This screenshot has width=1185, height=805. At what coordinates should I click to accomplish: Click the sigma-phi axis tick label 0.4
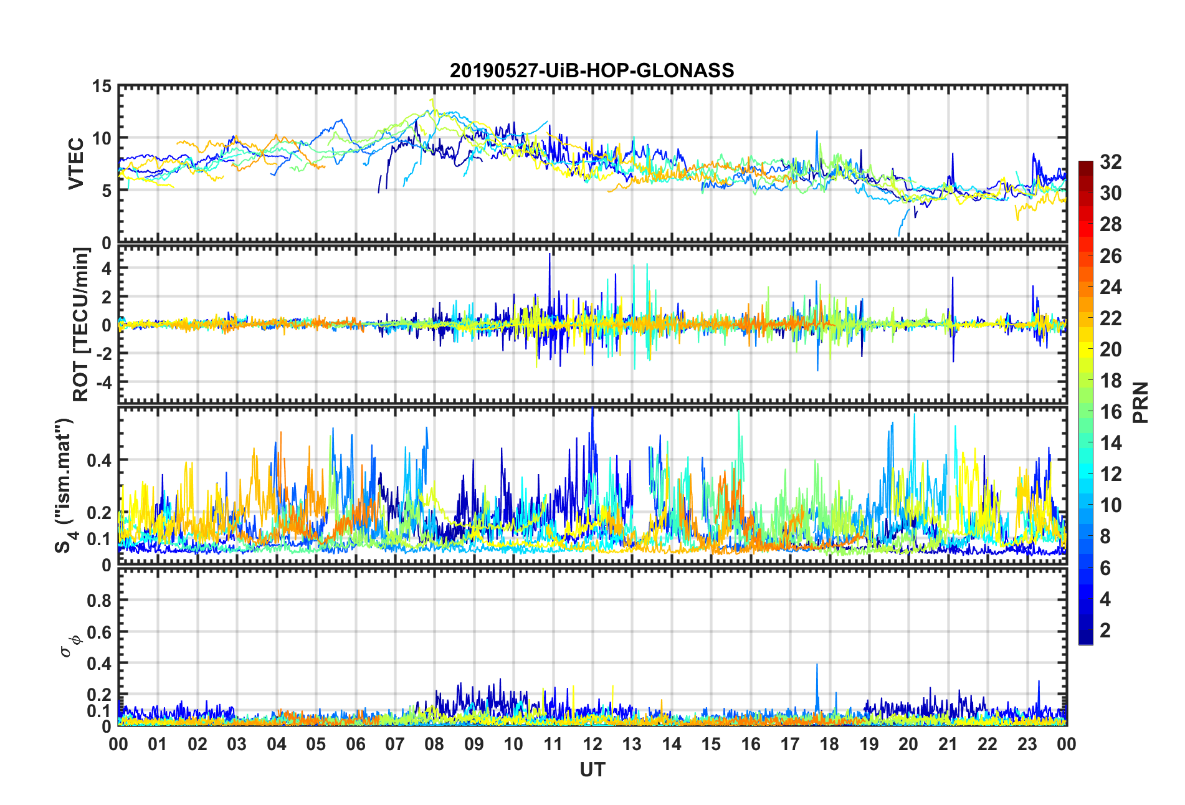click(99, 664)
